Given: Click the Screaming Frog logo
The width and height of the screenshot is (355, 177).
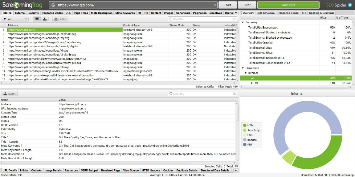Looking at the screenshot, I should [x=22, y=5].
